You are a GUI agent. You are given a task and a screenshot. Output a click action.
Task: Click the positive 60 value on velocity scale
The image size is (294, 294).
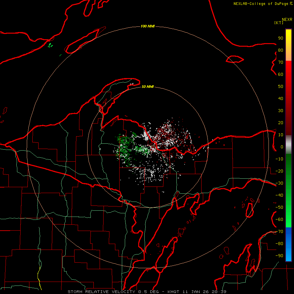281,74
